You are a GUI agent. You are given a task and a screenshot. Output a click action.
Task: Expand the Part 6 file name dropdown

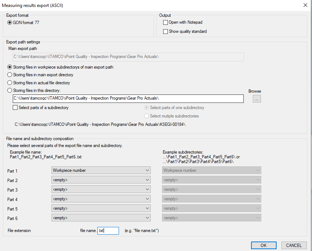[x=101, y=218]
